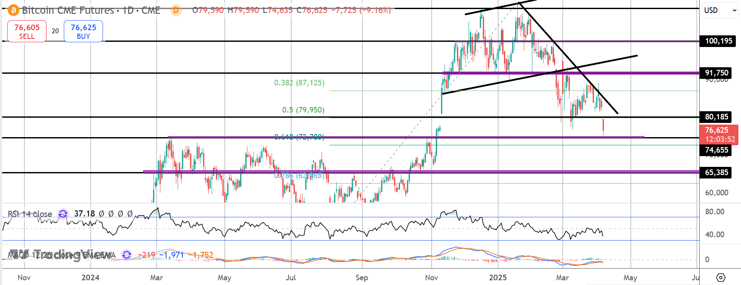Viewport: 741px width, 285px height.
Task: Click the MACD indicator refresh icon
Action: 126,255
